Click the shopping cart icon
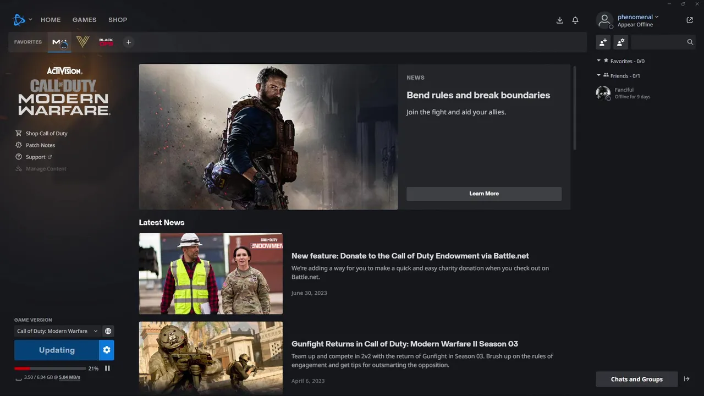 (x=19, y=133)
